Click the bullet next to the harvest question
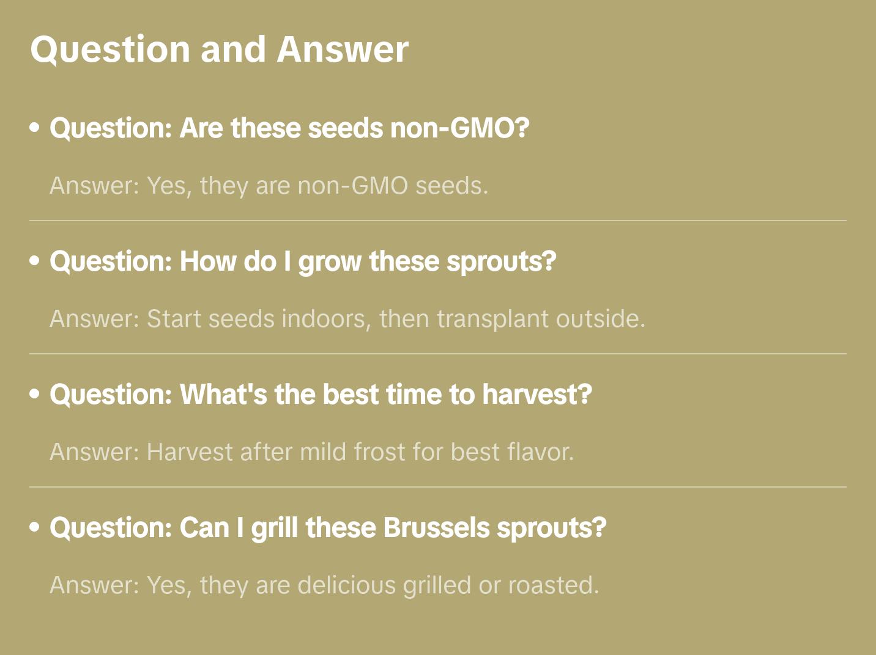Image resolution: width=876 pixels, height=655 pixels. 35,395
